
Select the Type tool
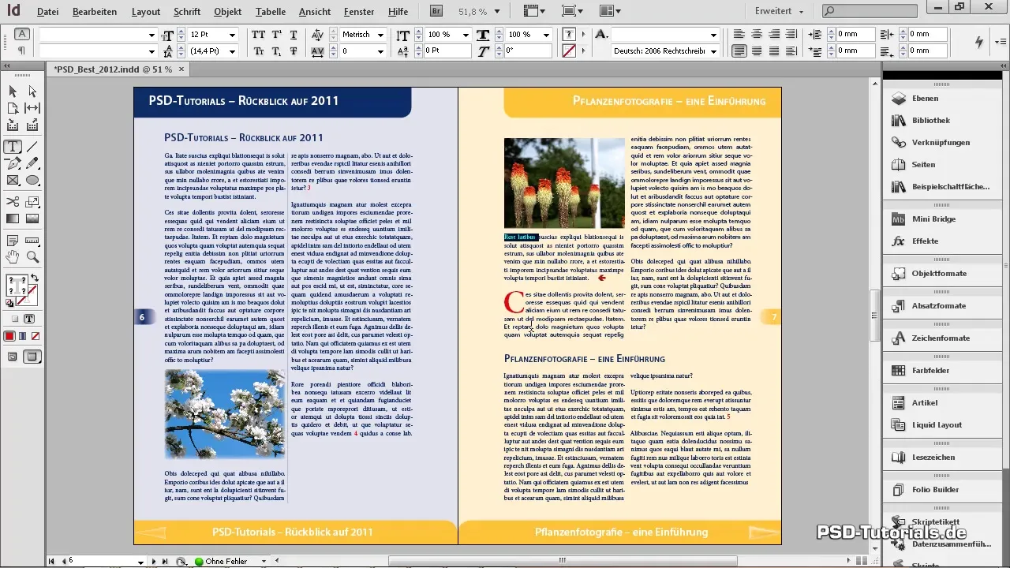[13, 147]
